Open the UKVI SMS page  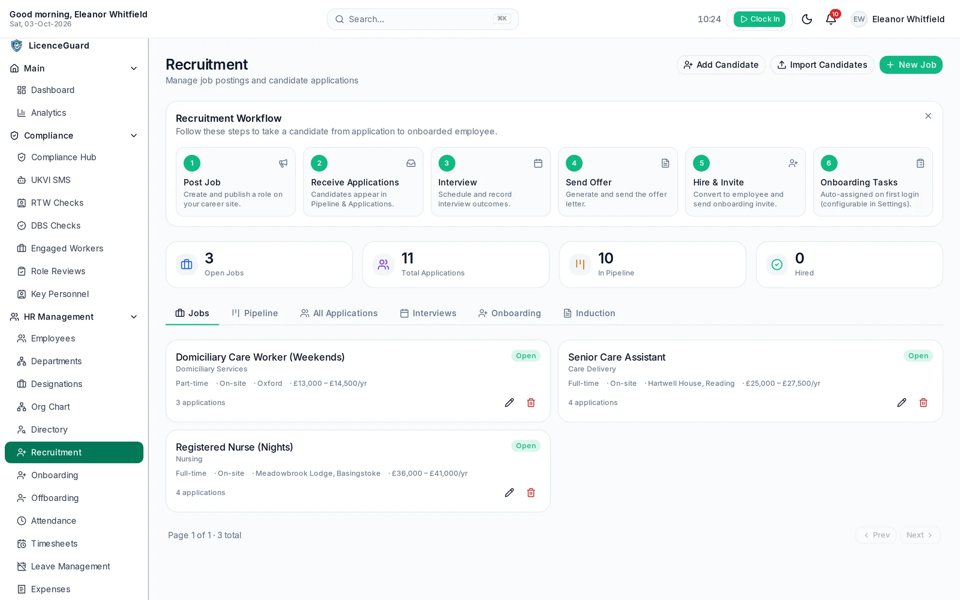(74, 180)
